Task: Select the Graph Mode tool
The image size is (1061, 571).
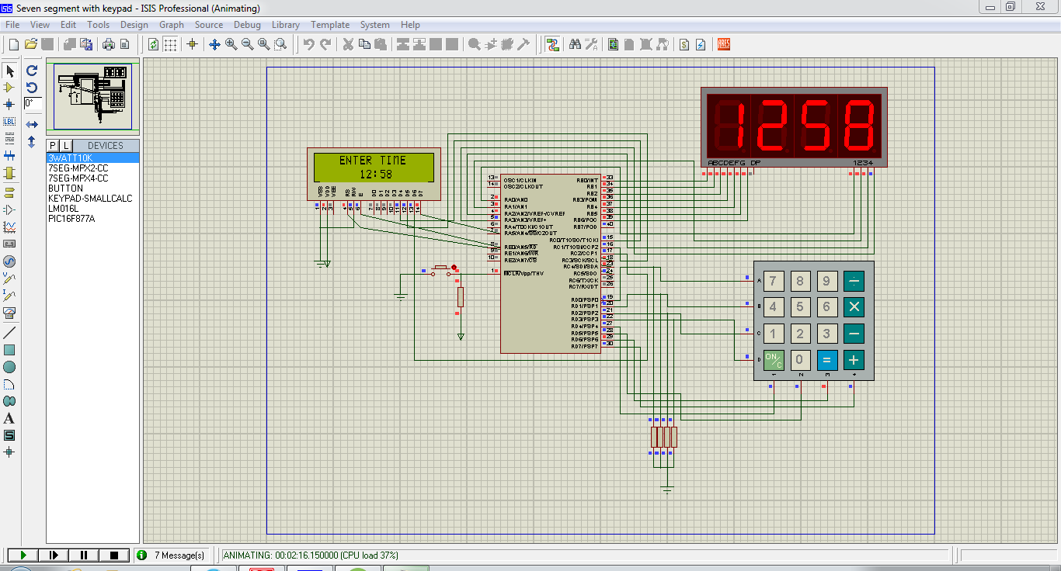Action: click(x=9, y=227)
